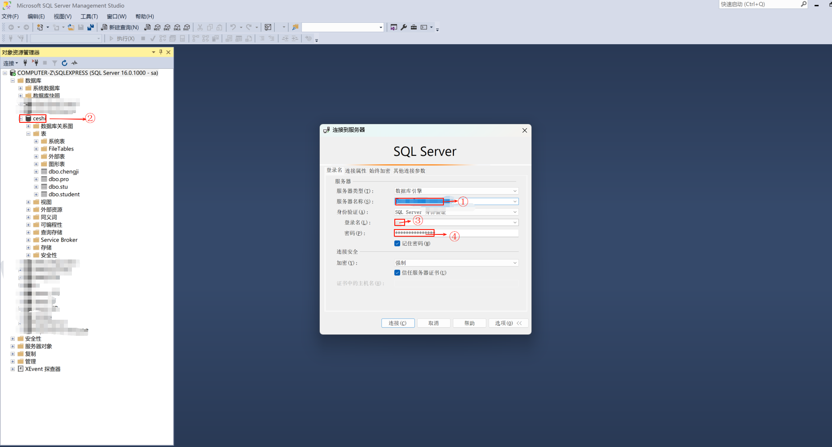The width and height of the screenshot is (832, 447).
Task: Click the Refresh icon in Object Explorer
Action: (64, 63)
